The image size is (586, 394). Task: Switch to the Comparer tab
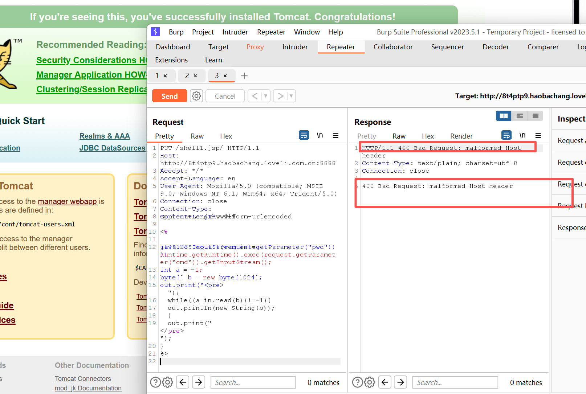click(543, 47)
